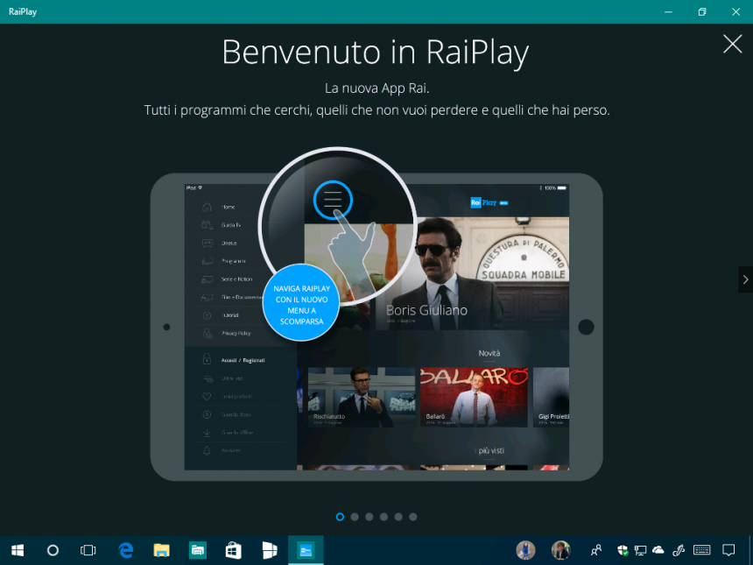Select the active RaiPlay taskbar icon

click(x=306, y=550)
